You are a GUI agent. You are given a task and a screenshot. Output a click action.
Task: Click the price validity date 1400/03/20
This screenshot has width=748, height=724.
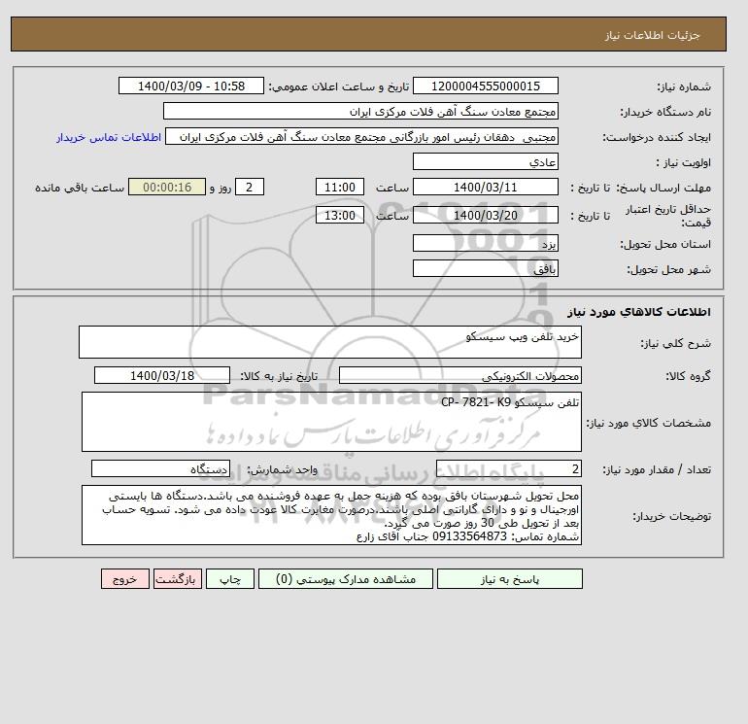click(x=486, y=215)
